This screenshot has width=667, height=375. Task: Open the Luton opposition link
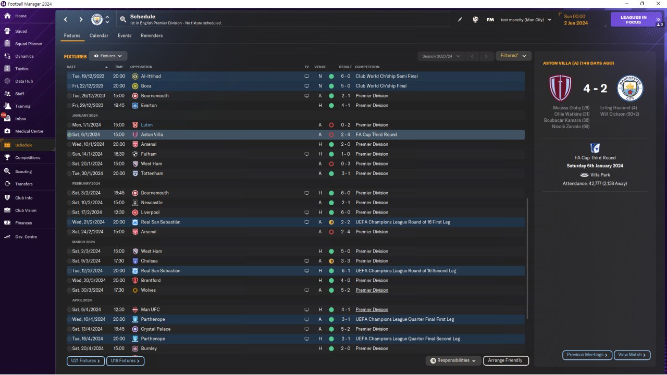coord(146,125)
